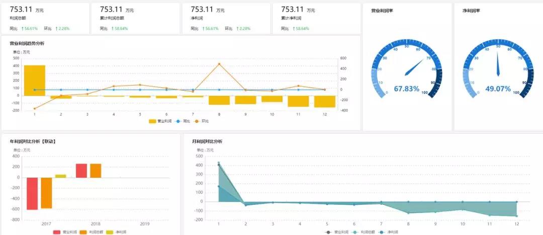This screenshot has height=235, width=543.
Task: Click the green up arrow beside 58.64% in 累计利润总额 card
Action: (113, 29)
